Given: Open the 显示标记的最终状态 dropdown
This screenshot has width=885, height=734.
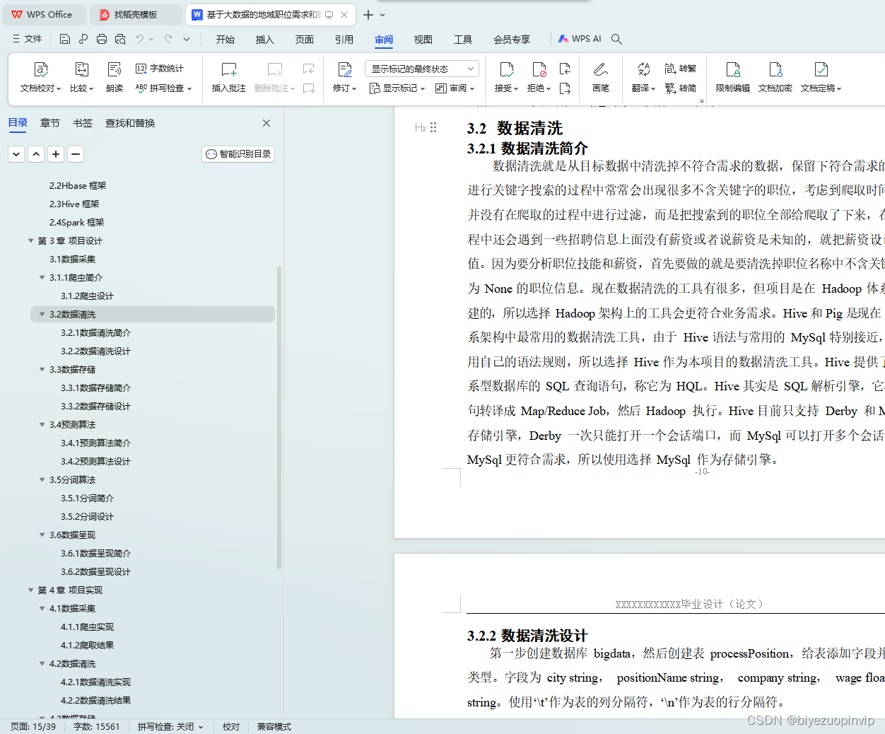Looking at the screenshot, I should [421, 68].
